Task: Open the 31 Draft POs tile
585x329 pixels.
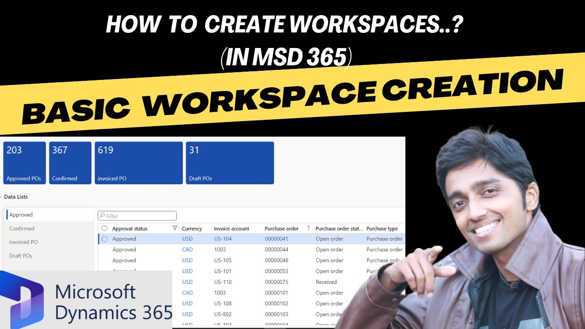Action: pyautogui.click(x=230, y=163)
